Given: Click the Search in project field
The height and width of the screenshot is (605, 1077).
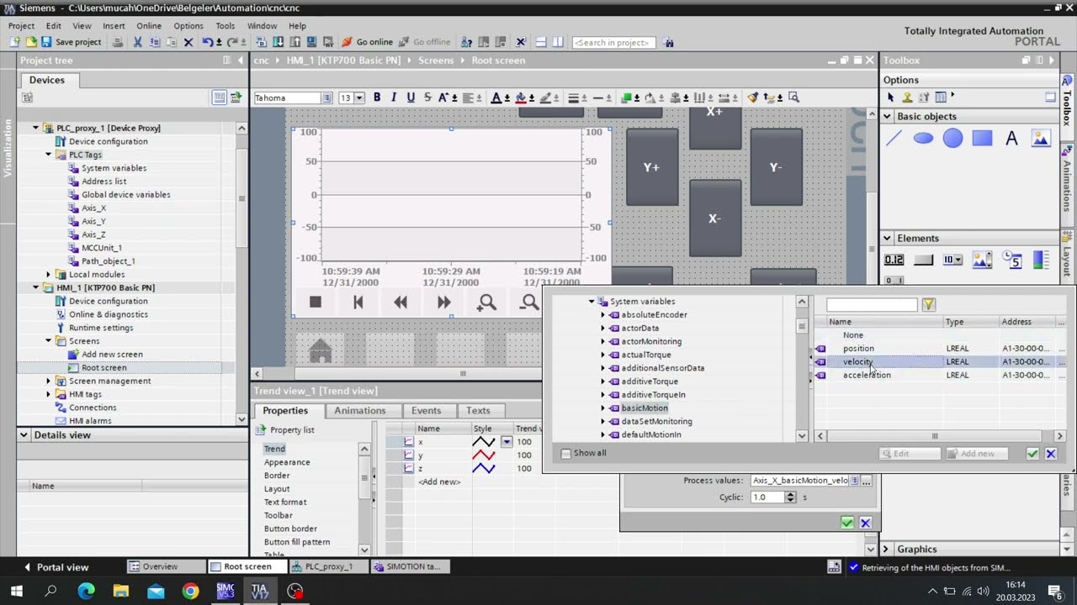Looking at the screenshot, I should click(613, 42).
